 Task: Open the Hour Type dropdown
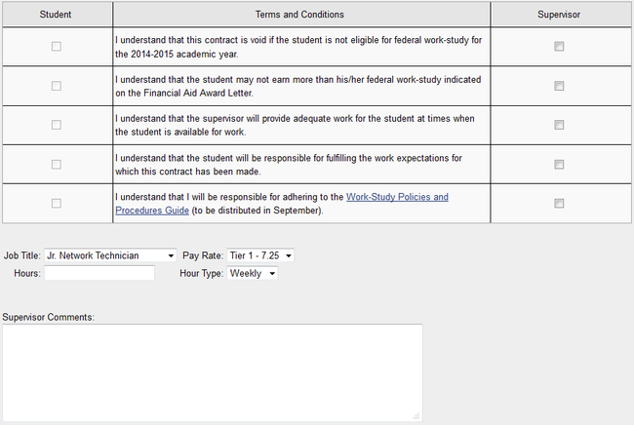253,273
